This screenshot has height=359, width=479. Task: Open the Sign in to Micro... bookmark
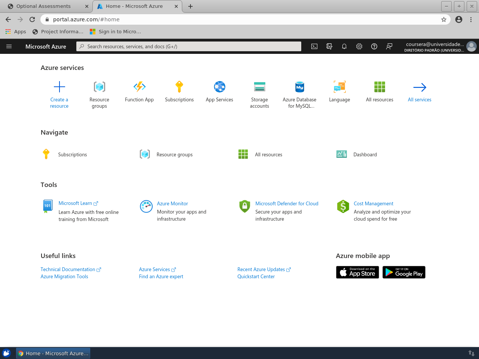click(x=116, y=32)
